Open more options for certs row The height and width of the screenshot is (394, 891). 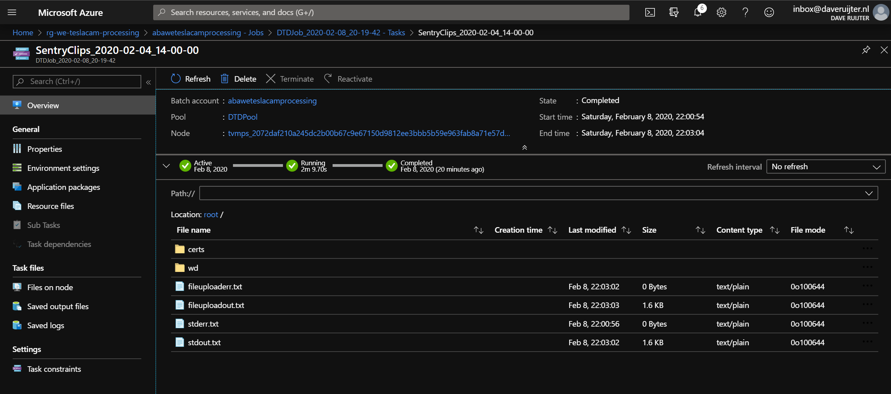click(868, 249)
